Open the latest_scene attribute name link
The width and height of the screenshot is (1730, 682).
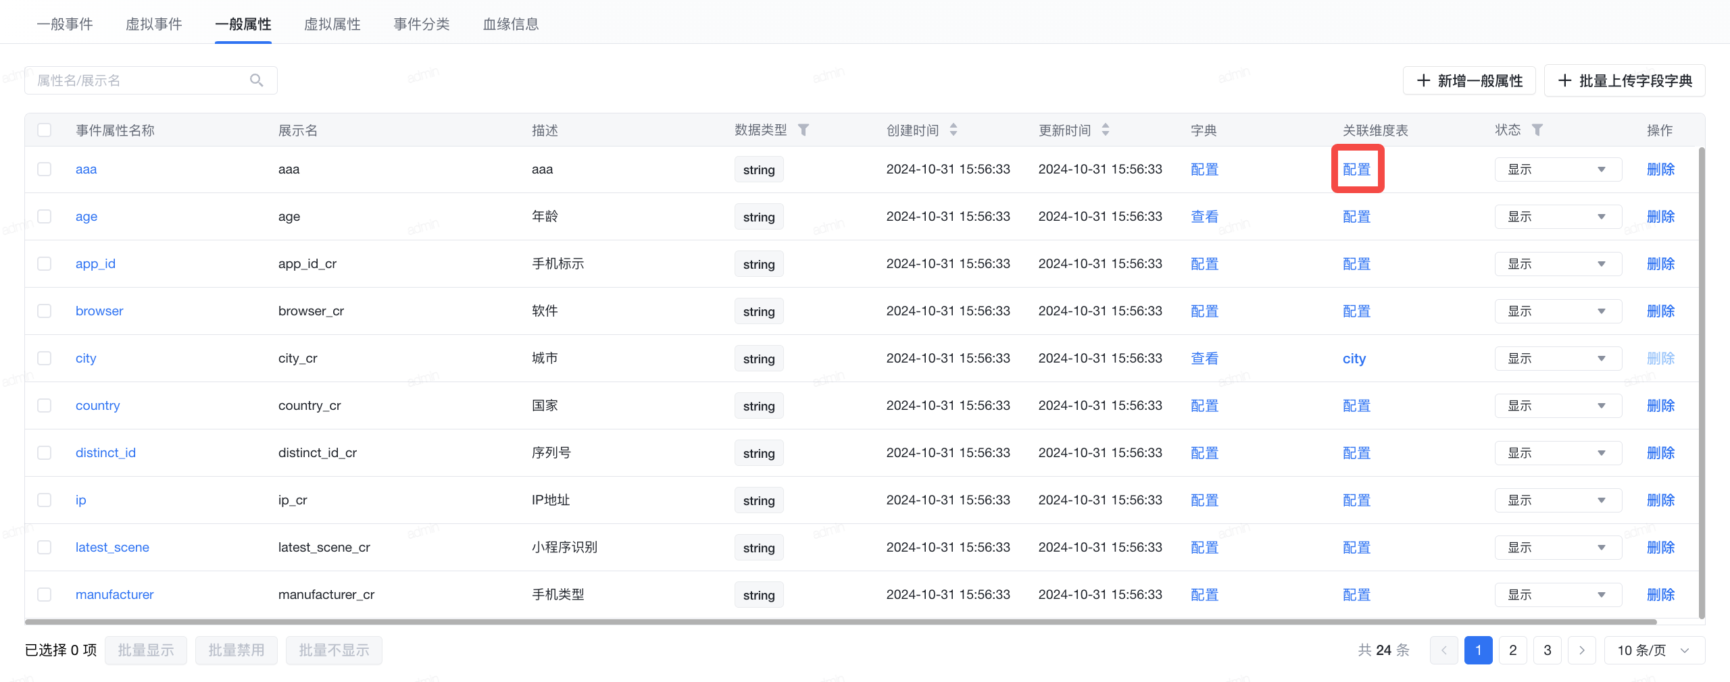(112, 548)
